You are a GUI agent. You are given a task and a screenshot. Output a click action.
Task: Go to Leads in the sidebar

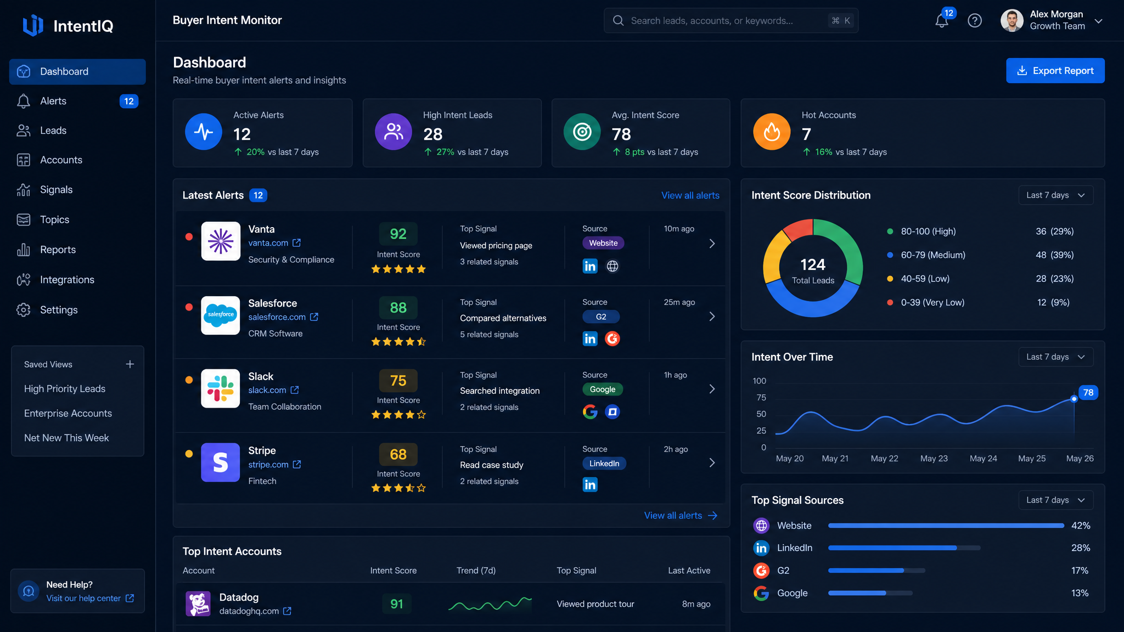tap(77, 131)
